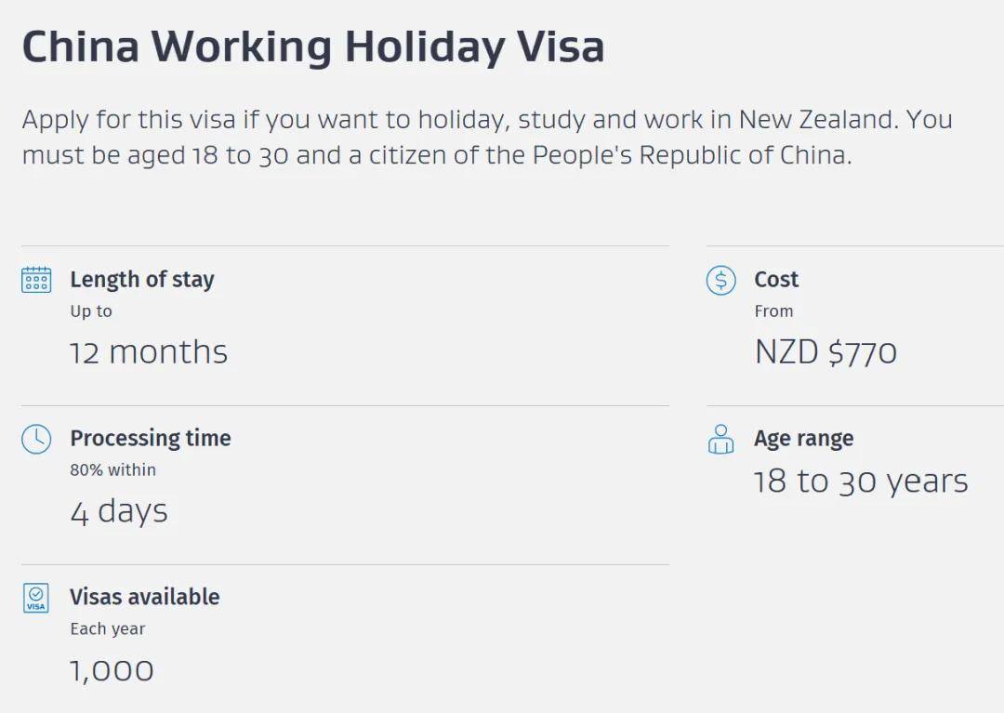The image size is (1004, 713).
Task: Select the Processing time label
Action: coord(151,439)
